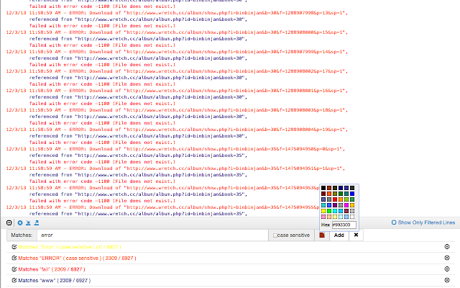Select the Matches "www" ( 2309 / 6927 ) text
Viewport: 460px width, 288px height.
[55, 281]
